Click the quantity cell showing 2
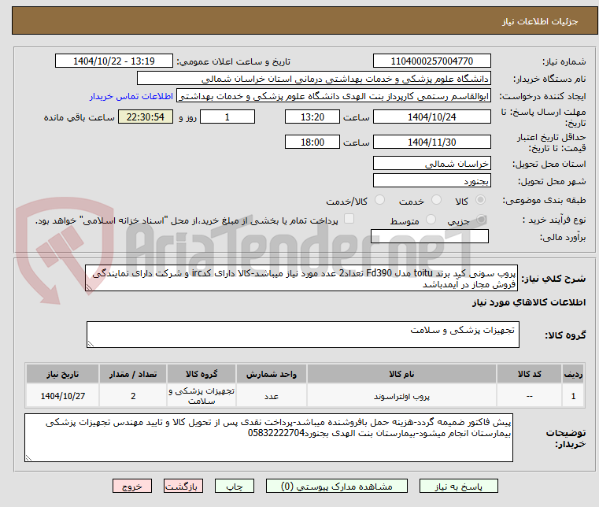The image size is (599, 507). pyautogui.click(x=133, y=396)
